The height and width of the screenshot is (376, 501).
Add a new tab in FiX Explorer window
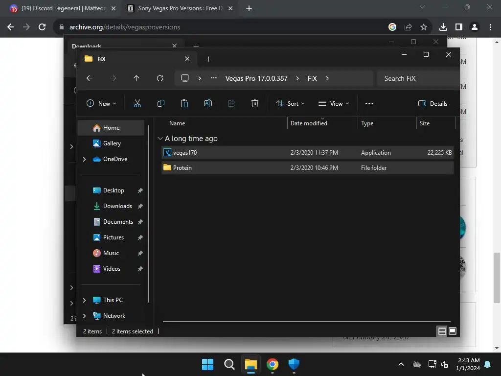[208, 59]
